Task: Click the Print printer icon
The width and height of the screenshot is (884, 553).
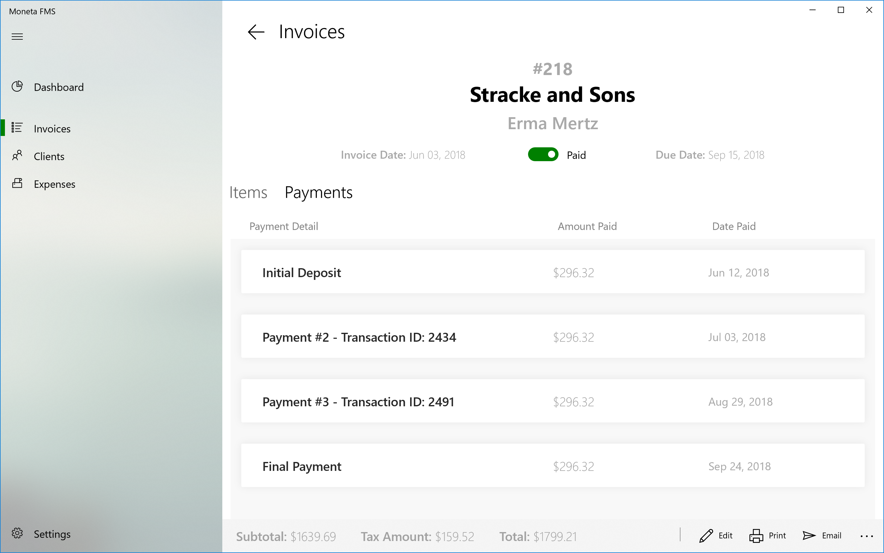Action: coord(756,536)
